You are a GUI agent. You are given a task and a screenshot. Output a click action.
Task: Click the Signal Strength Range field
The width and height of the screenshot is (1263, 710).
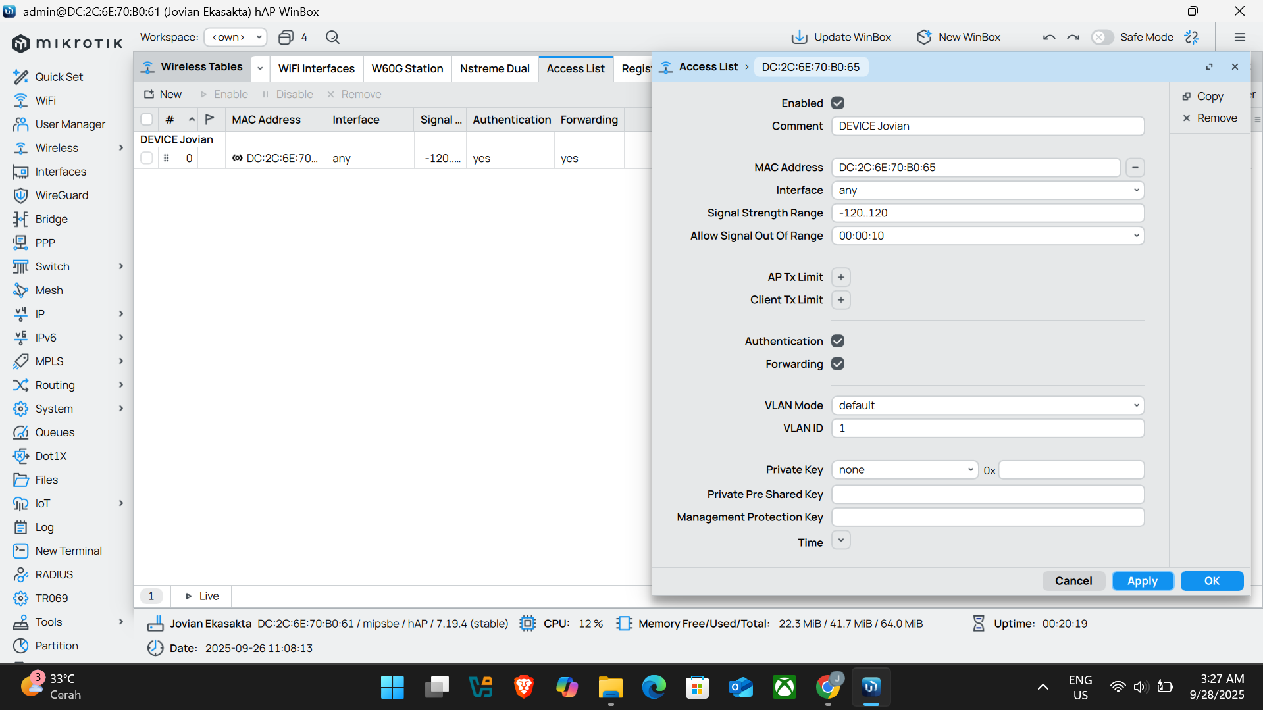988,213
